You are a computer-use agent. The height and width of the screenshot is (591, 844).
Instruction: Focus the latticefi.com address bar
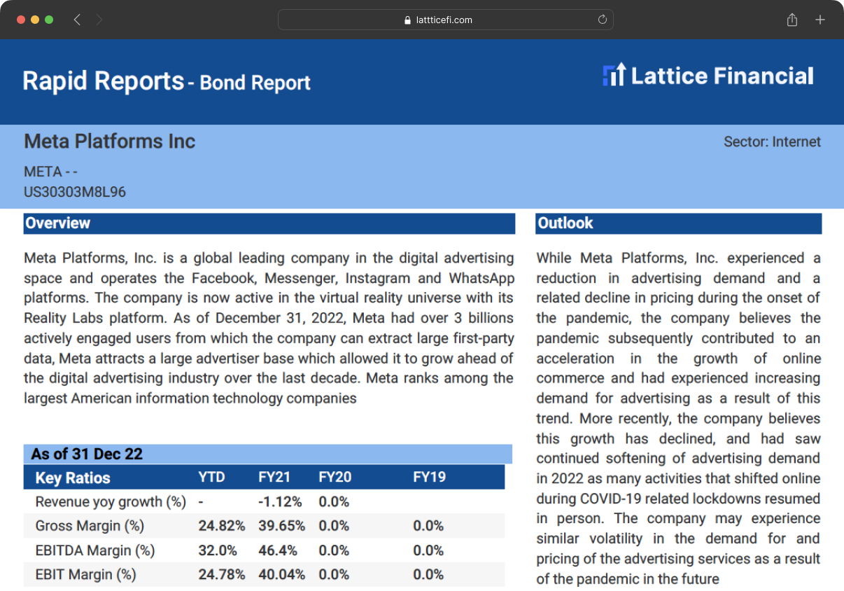[x=445, y=20]
